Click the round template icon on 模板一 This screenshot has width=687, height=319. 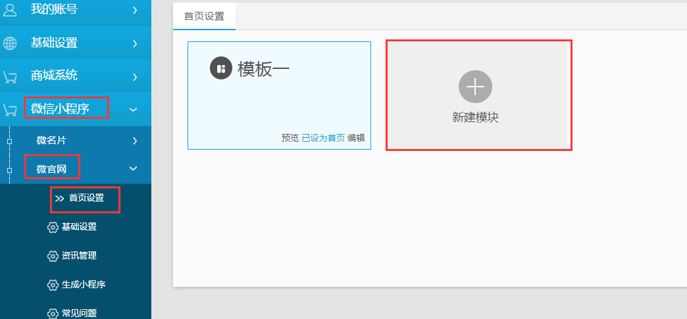[221, 69]
